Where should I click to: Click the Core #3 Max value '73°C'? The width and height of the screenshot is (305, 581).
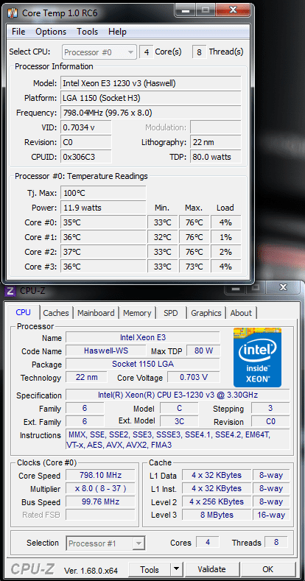pos(194,267)
